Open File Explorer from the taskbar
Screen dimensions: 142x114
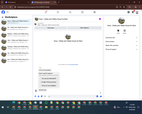pyautogui.click(x=46, y=107)
